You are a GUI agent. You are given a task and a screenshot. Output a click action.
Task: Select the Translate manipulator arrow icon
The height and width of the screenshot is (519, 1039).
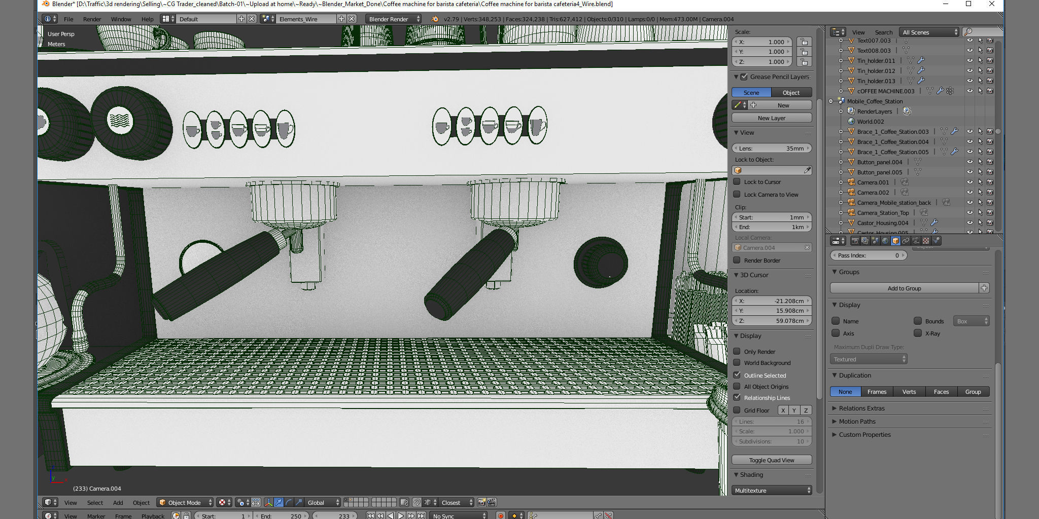[x=279, y=503]
